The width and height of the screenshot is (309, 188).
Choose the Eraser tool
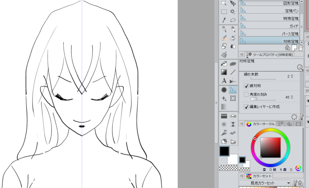tap(224, 46)
